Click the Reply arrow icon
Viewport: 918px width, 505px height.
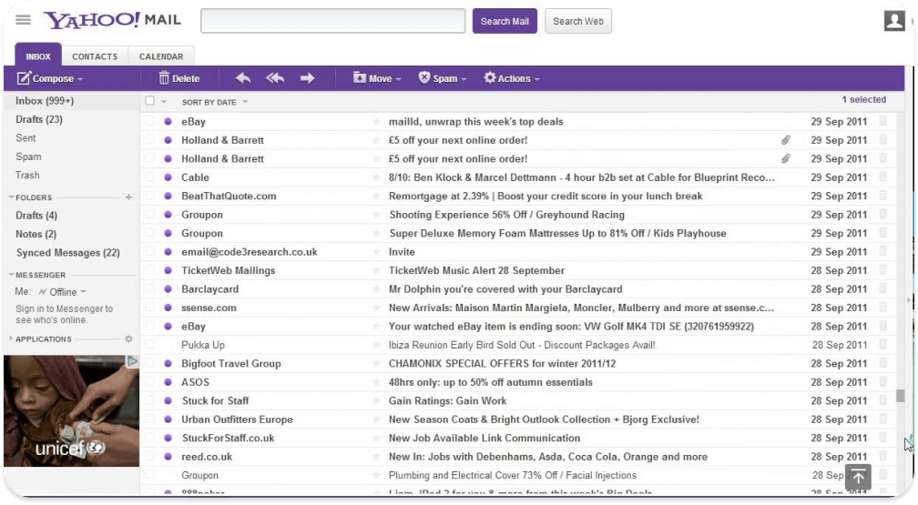pyautogui.click(x=243, y=78)
